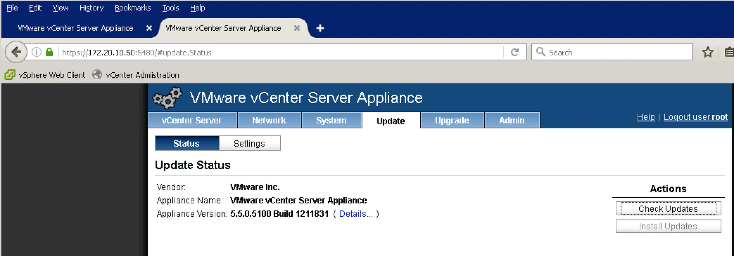Click the bookmark star icon

(x=707, y=52)
